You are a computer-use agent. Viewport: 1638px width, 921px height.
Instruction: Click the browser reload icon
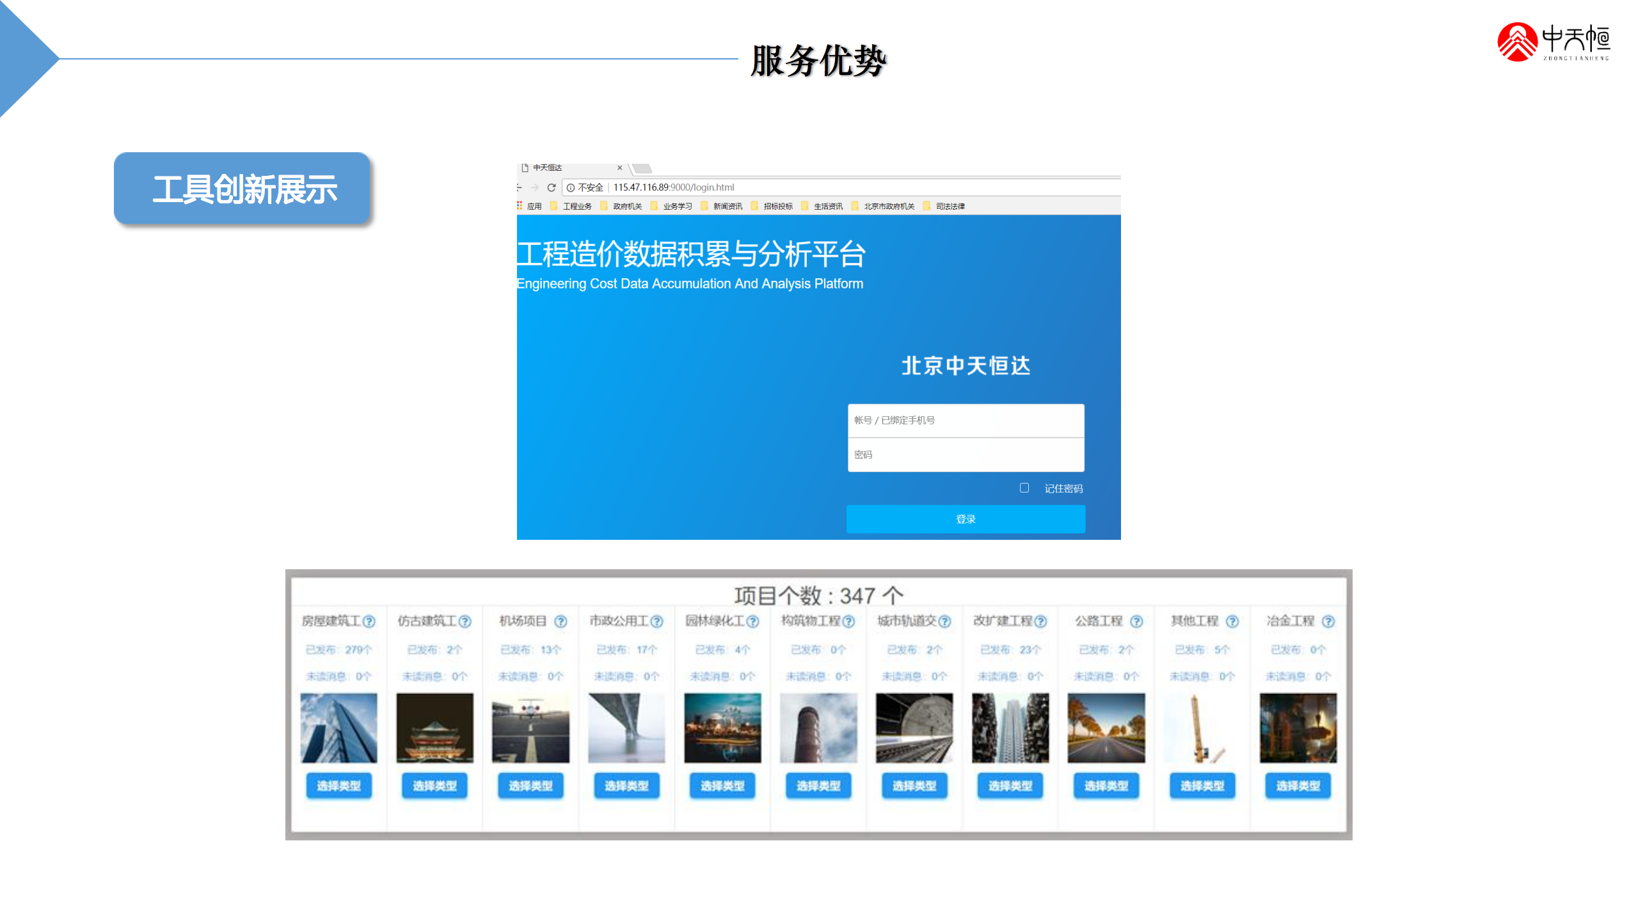(x=551, y=187)
